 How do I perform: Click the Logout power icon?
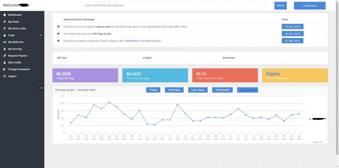point(4,76)
